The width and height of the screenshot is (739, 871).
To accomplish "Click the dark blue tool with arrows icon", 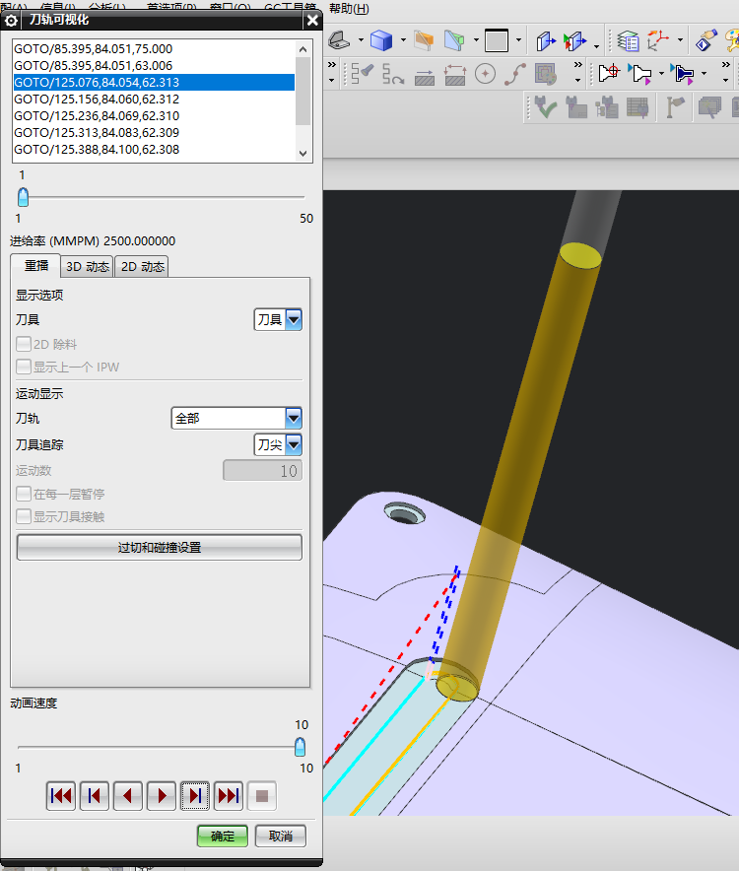I will pos(682,73).
